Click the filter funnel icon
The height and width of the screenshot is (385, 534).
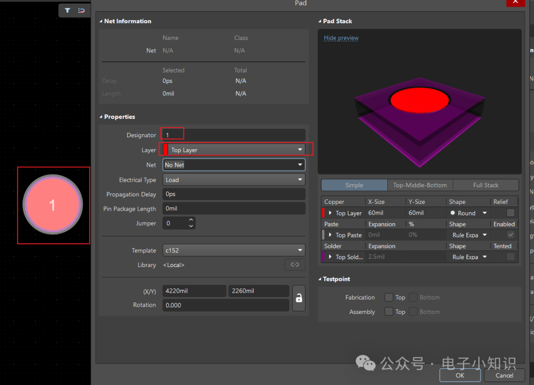coord(67,10)
